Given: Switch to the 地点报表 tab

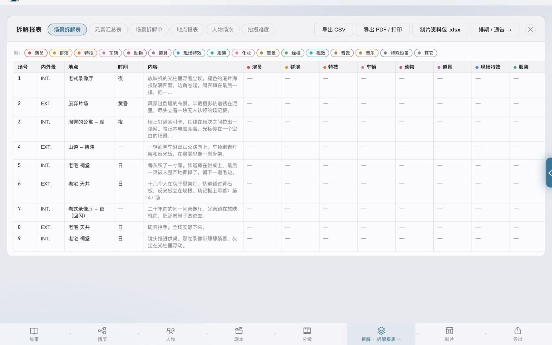Looking at the screenshot, I should pos(187,30).
